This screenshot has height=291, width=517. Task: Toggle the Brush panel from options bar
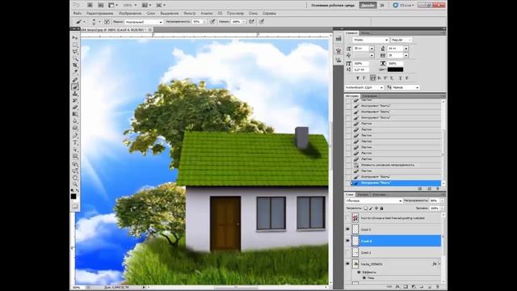[x=107, y=22]
